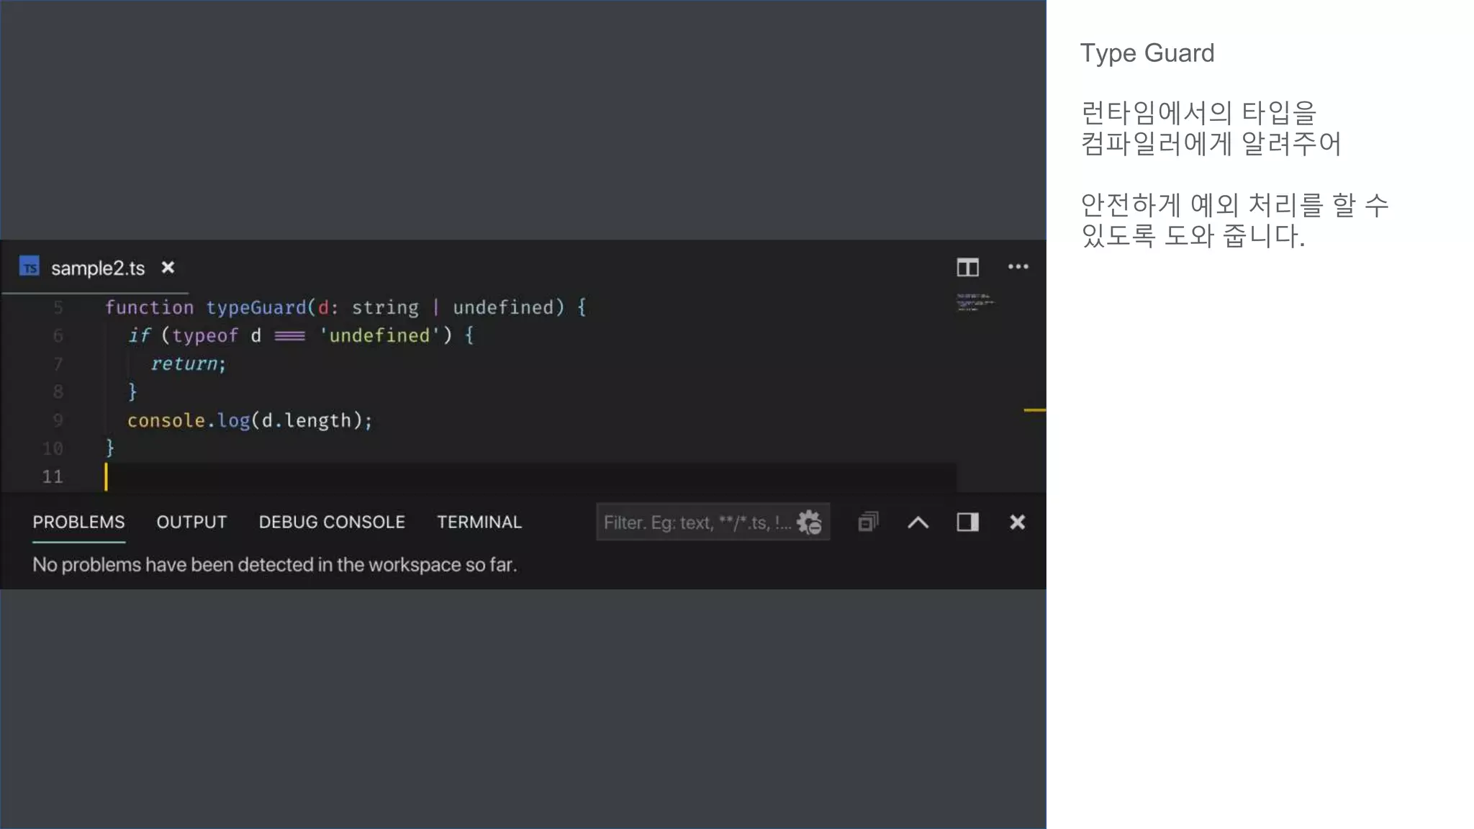Toggle the filter settings gear icon

point(809,522)
